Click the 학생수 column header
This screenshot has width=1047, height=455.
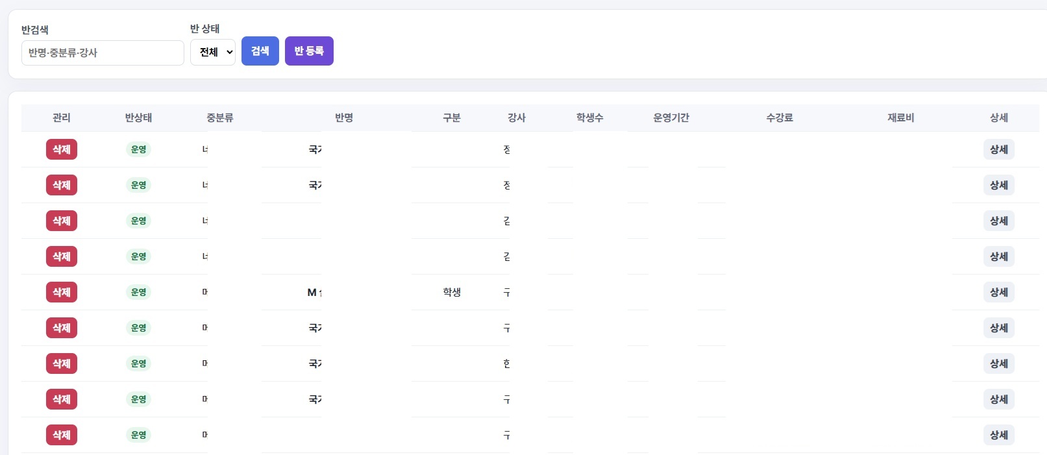point(590,117)
